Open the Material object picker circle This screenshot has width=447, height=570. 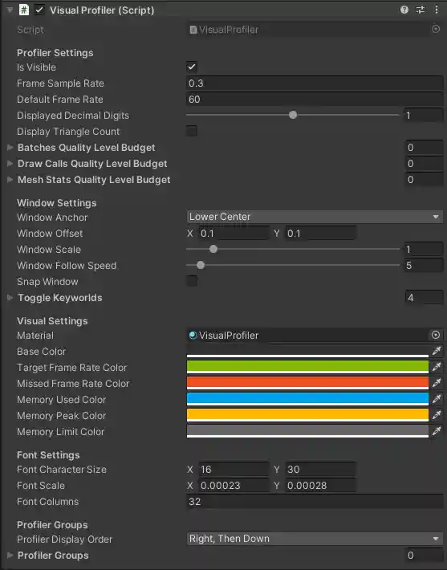click(x=436, y=335)
